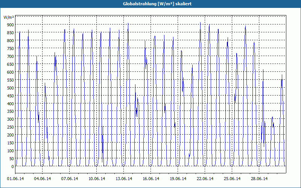301x188 pixels.
Task: Click the title "Globalstrahlung [W/m²] skaliert"
Action: click(157, 4)
